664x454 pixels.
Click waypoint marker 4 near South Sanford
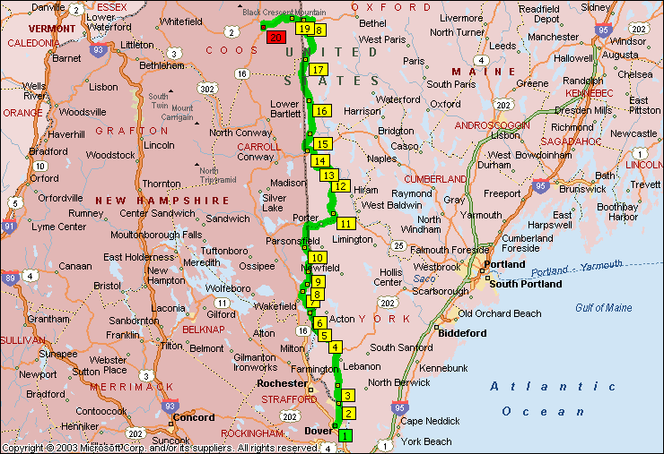click(x=335, y=347)
